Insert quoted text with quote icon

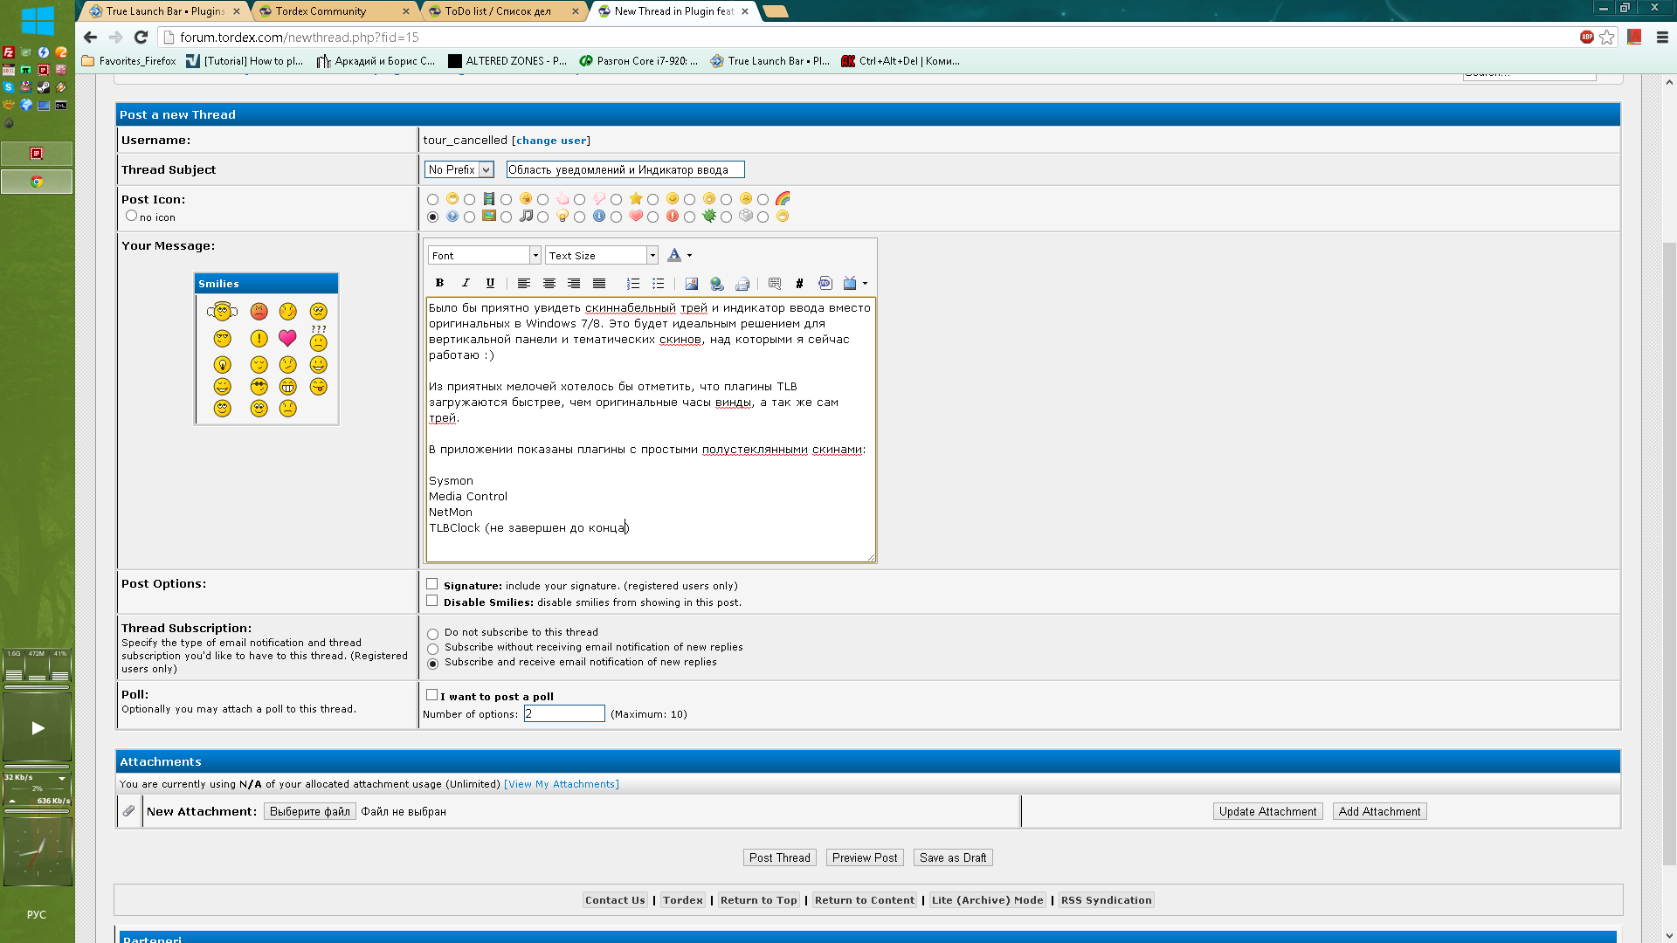coord(775,283)
